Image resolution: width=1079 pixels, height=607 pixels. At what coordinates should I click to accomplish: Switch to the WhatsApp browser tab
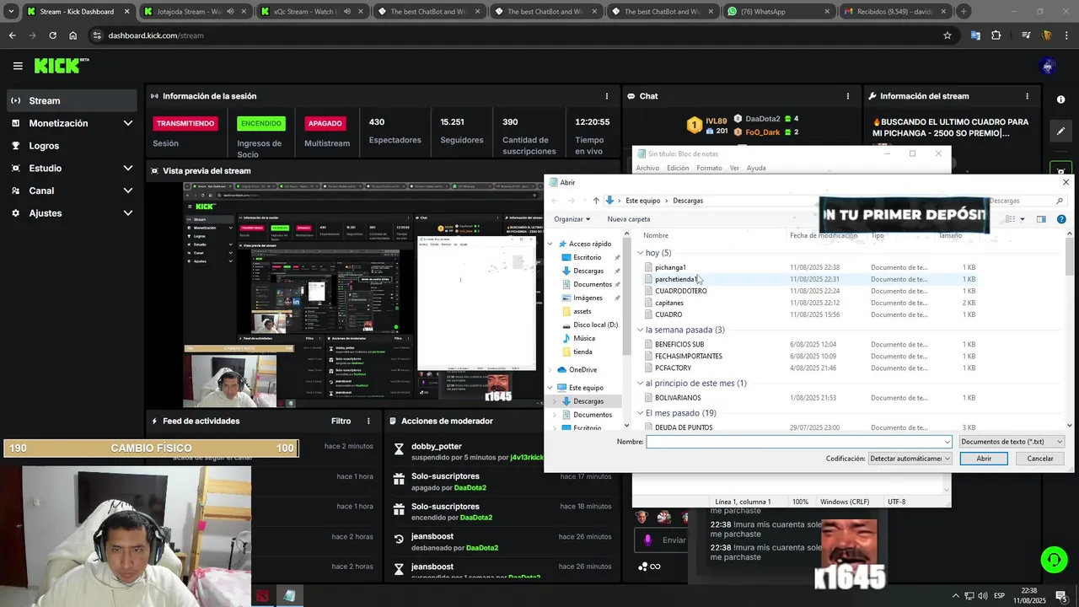780,12
